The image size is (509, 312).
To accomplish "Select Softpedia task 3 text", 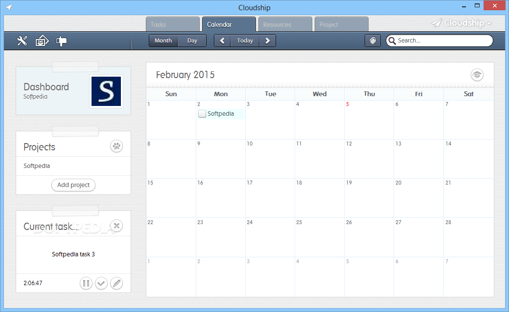I will pos(73,254).
